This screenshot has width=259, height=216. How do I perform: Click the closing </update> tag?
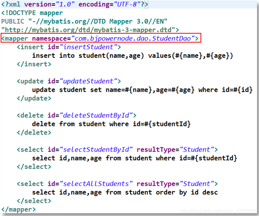click(34, 99)
